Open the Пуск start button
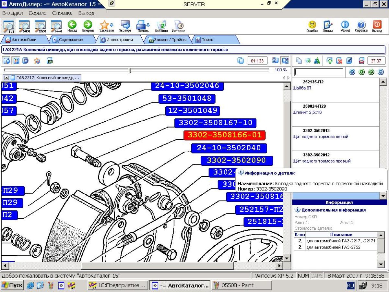389x292 pixels. click(12, 286)
